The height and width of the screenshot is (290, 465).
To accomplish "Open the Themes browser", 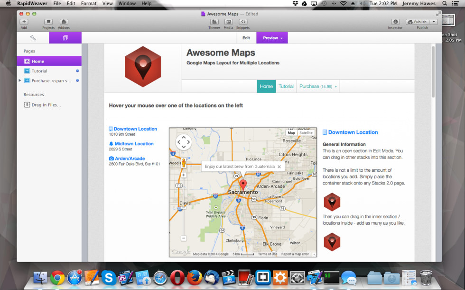I will point(214,22).
